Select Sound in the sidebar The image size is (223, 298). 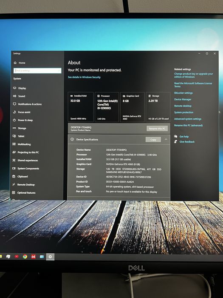pos(22,96)
